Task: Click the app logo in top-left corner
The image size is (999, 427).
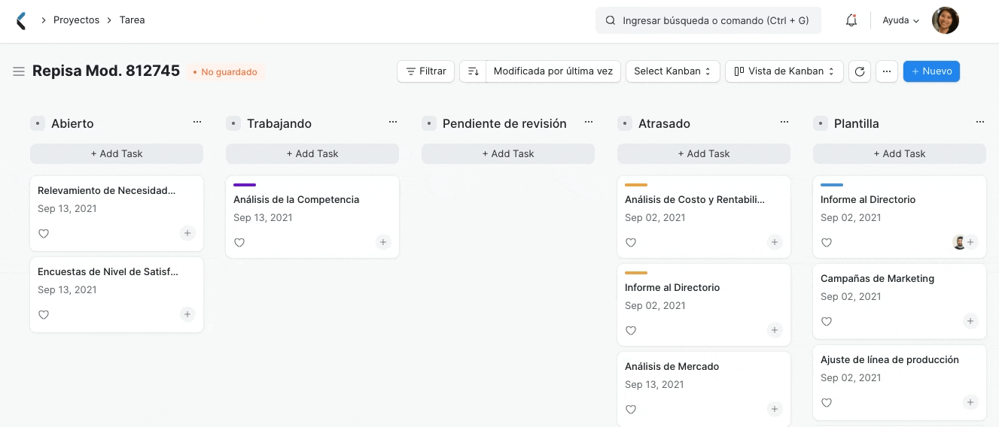Action: tap(21, 21)
